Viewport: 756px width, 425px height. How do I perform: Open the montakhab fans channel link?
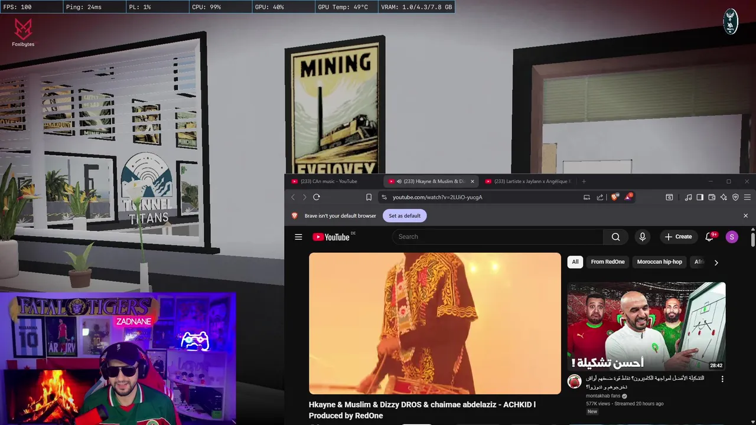pos(603,395)
